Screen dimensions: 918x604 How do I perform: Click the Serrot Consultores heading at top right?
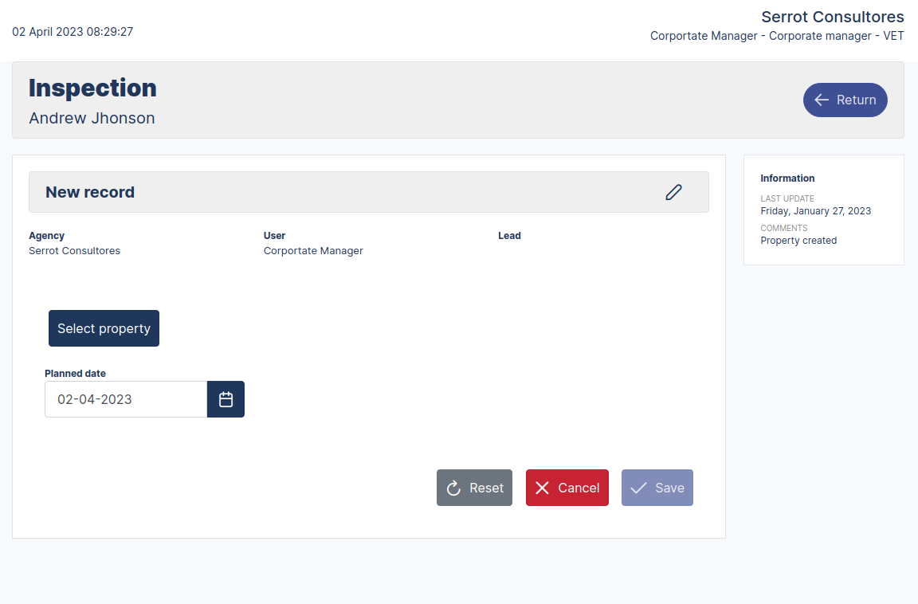pos(832,17)
